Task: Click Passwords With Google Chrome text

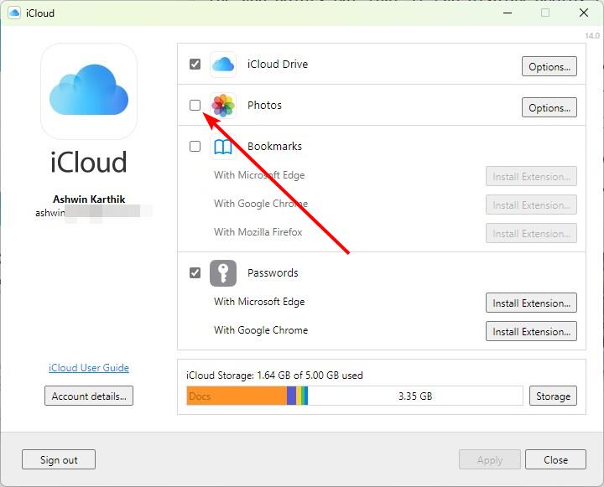Action: [x=261, y=330]
